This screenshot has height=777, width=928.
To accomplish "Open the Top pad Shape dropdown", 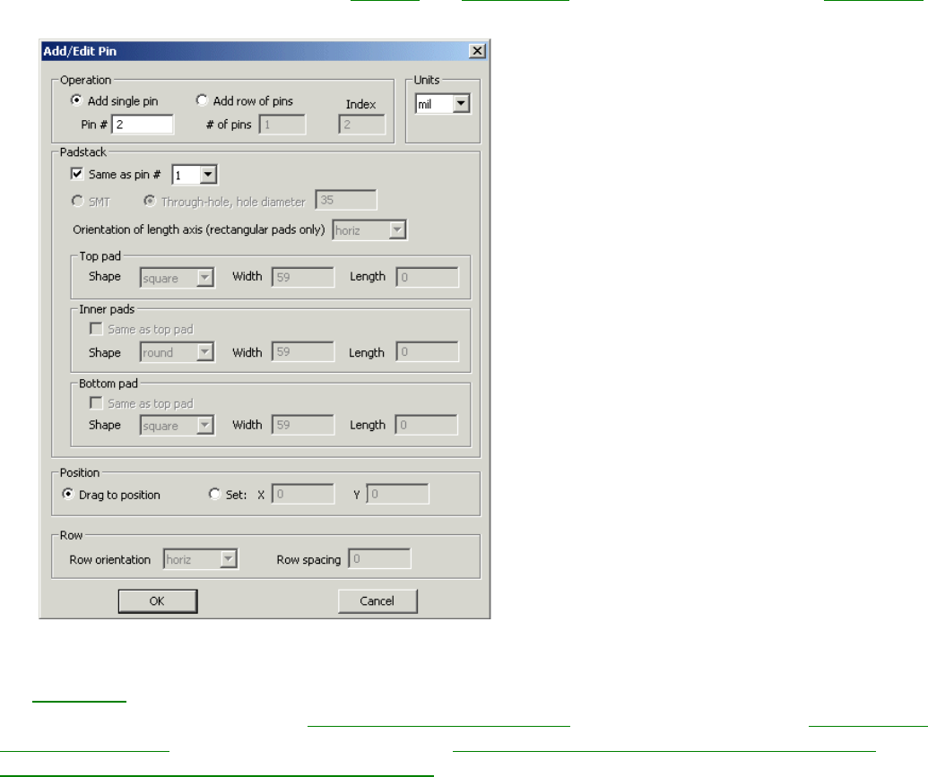I will [177, 277].
